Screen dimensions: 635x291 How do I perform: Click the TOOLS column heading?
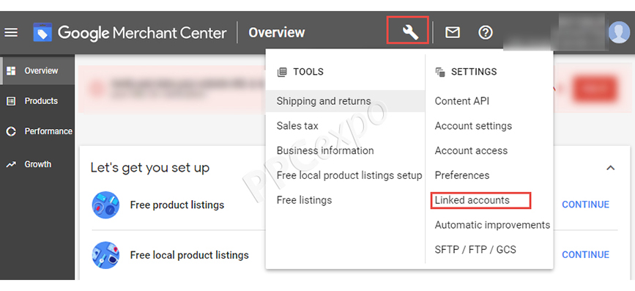point(308,72)
